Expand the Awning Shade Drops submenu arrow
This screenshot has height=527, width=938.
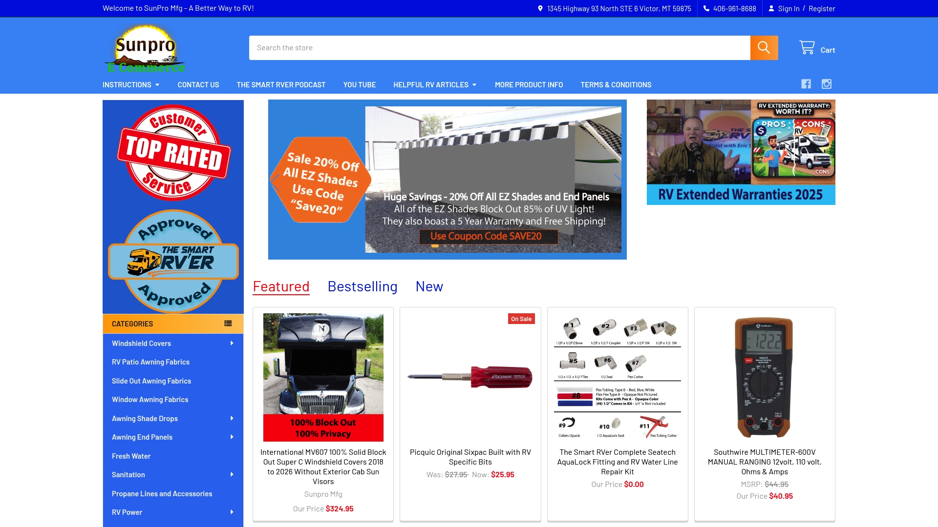pyautogui.click(x=232, y=418)
